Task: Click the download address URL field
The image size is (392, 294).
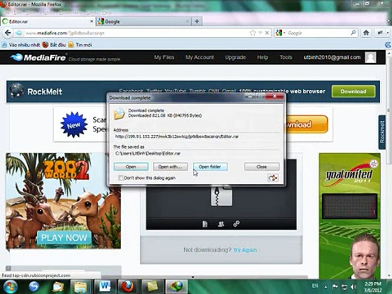Action: click(x=196, y=136)
